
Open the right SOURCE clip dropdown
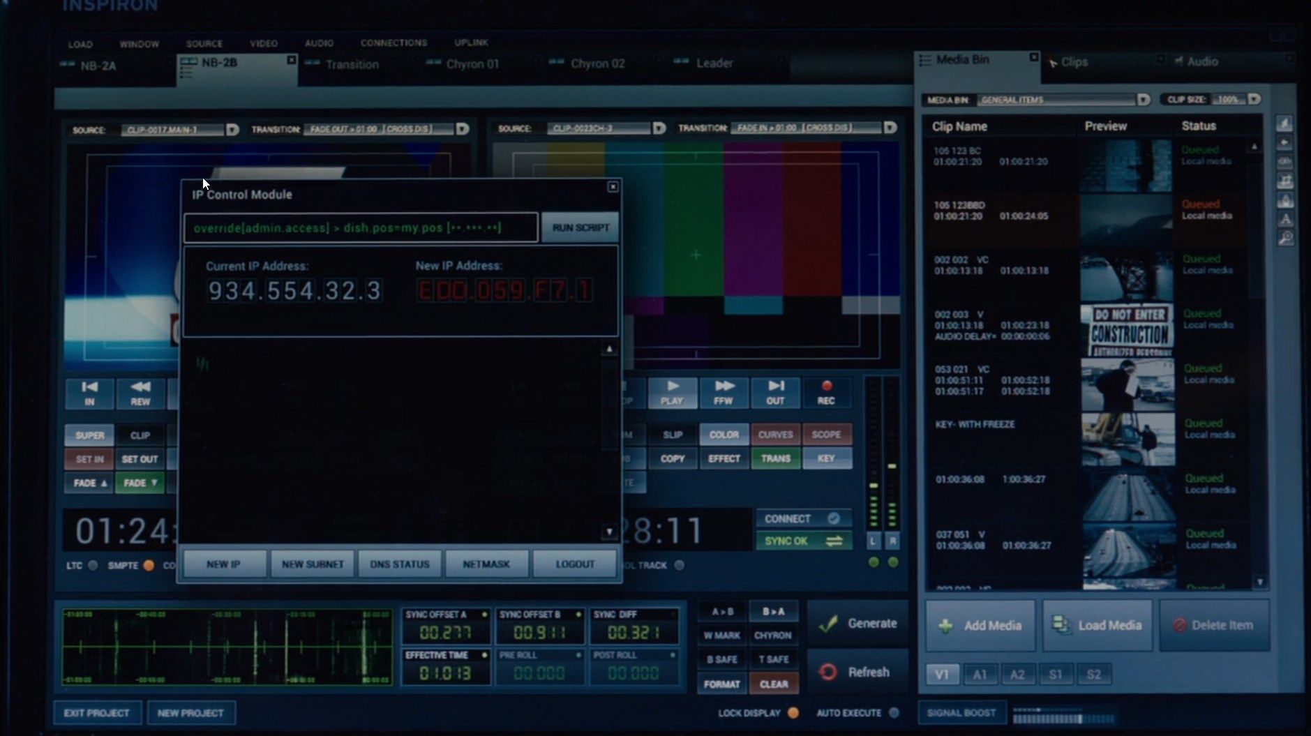[659, 128]
